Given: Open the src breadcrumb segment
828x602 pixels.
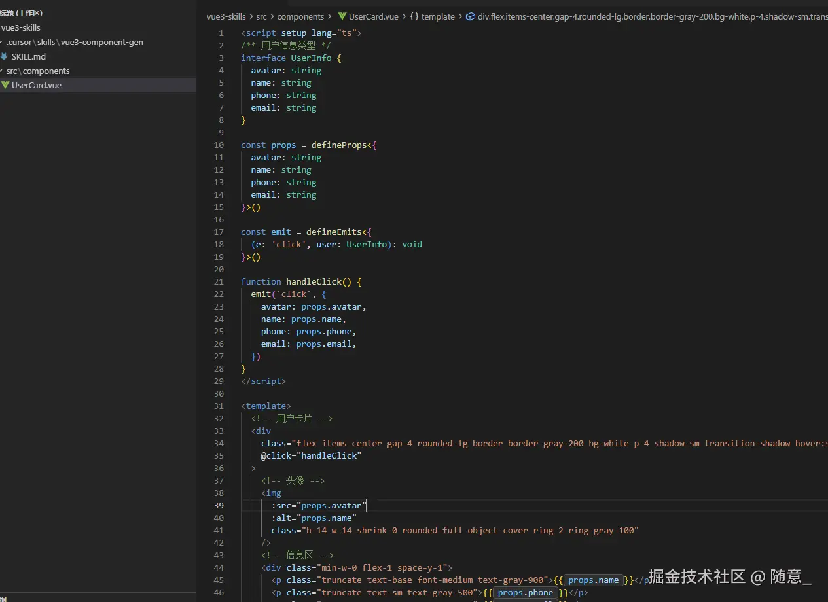Looking at the screenshot, I should [x=261, y=16].
